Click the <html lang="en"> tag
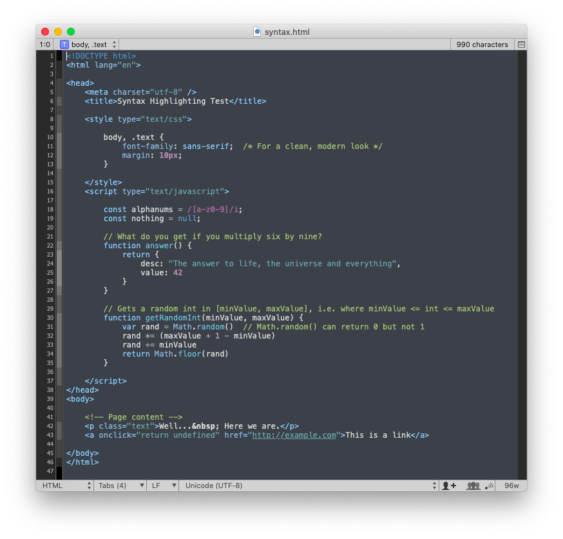The image size is (563, 539). click(104, 65)
